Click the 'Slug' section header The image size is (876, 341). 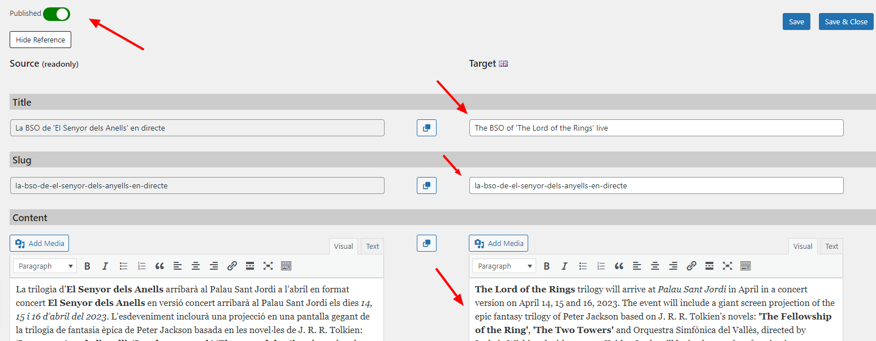click(x=443, y=160)
